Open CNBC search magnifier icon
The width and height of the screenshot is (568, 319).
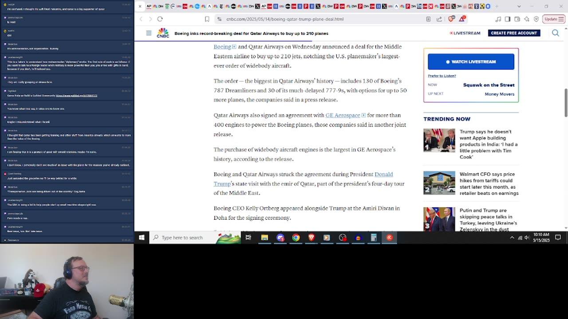[x=555, y=33]
